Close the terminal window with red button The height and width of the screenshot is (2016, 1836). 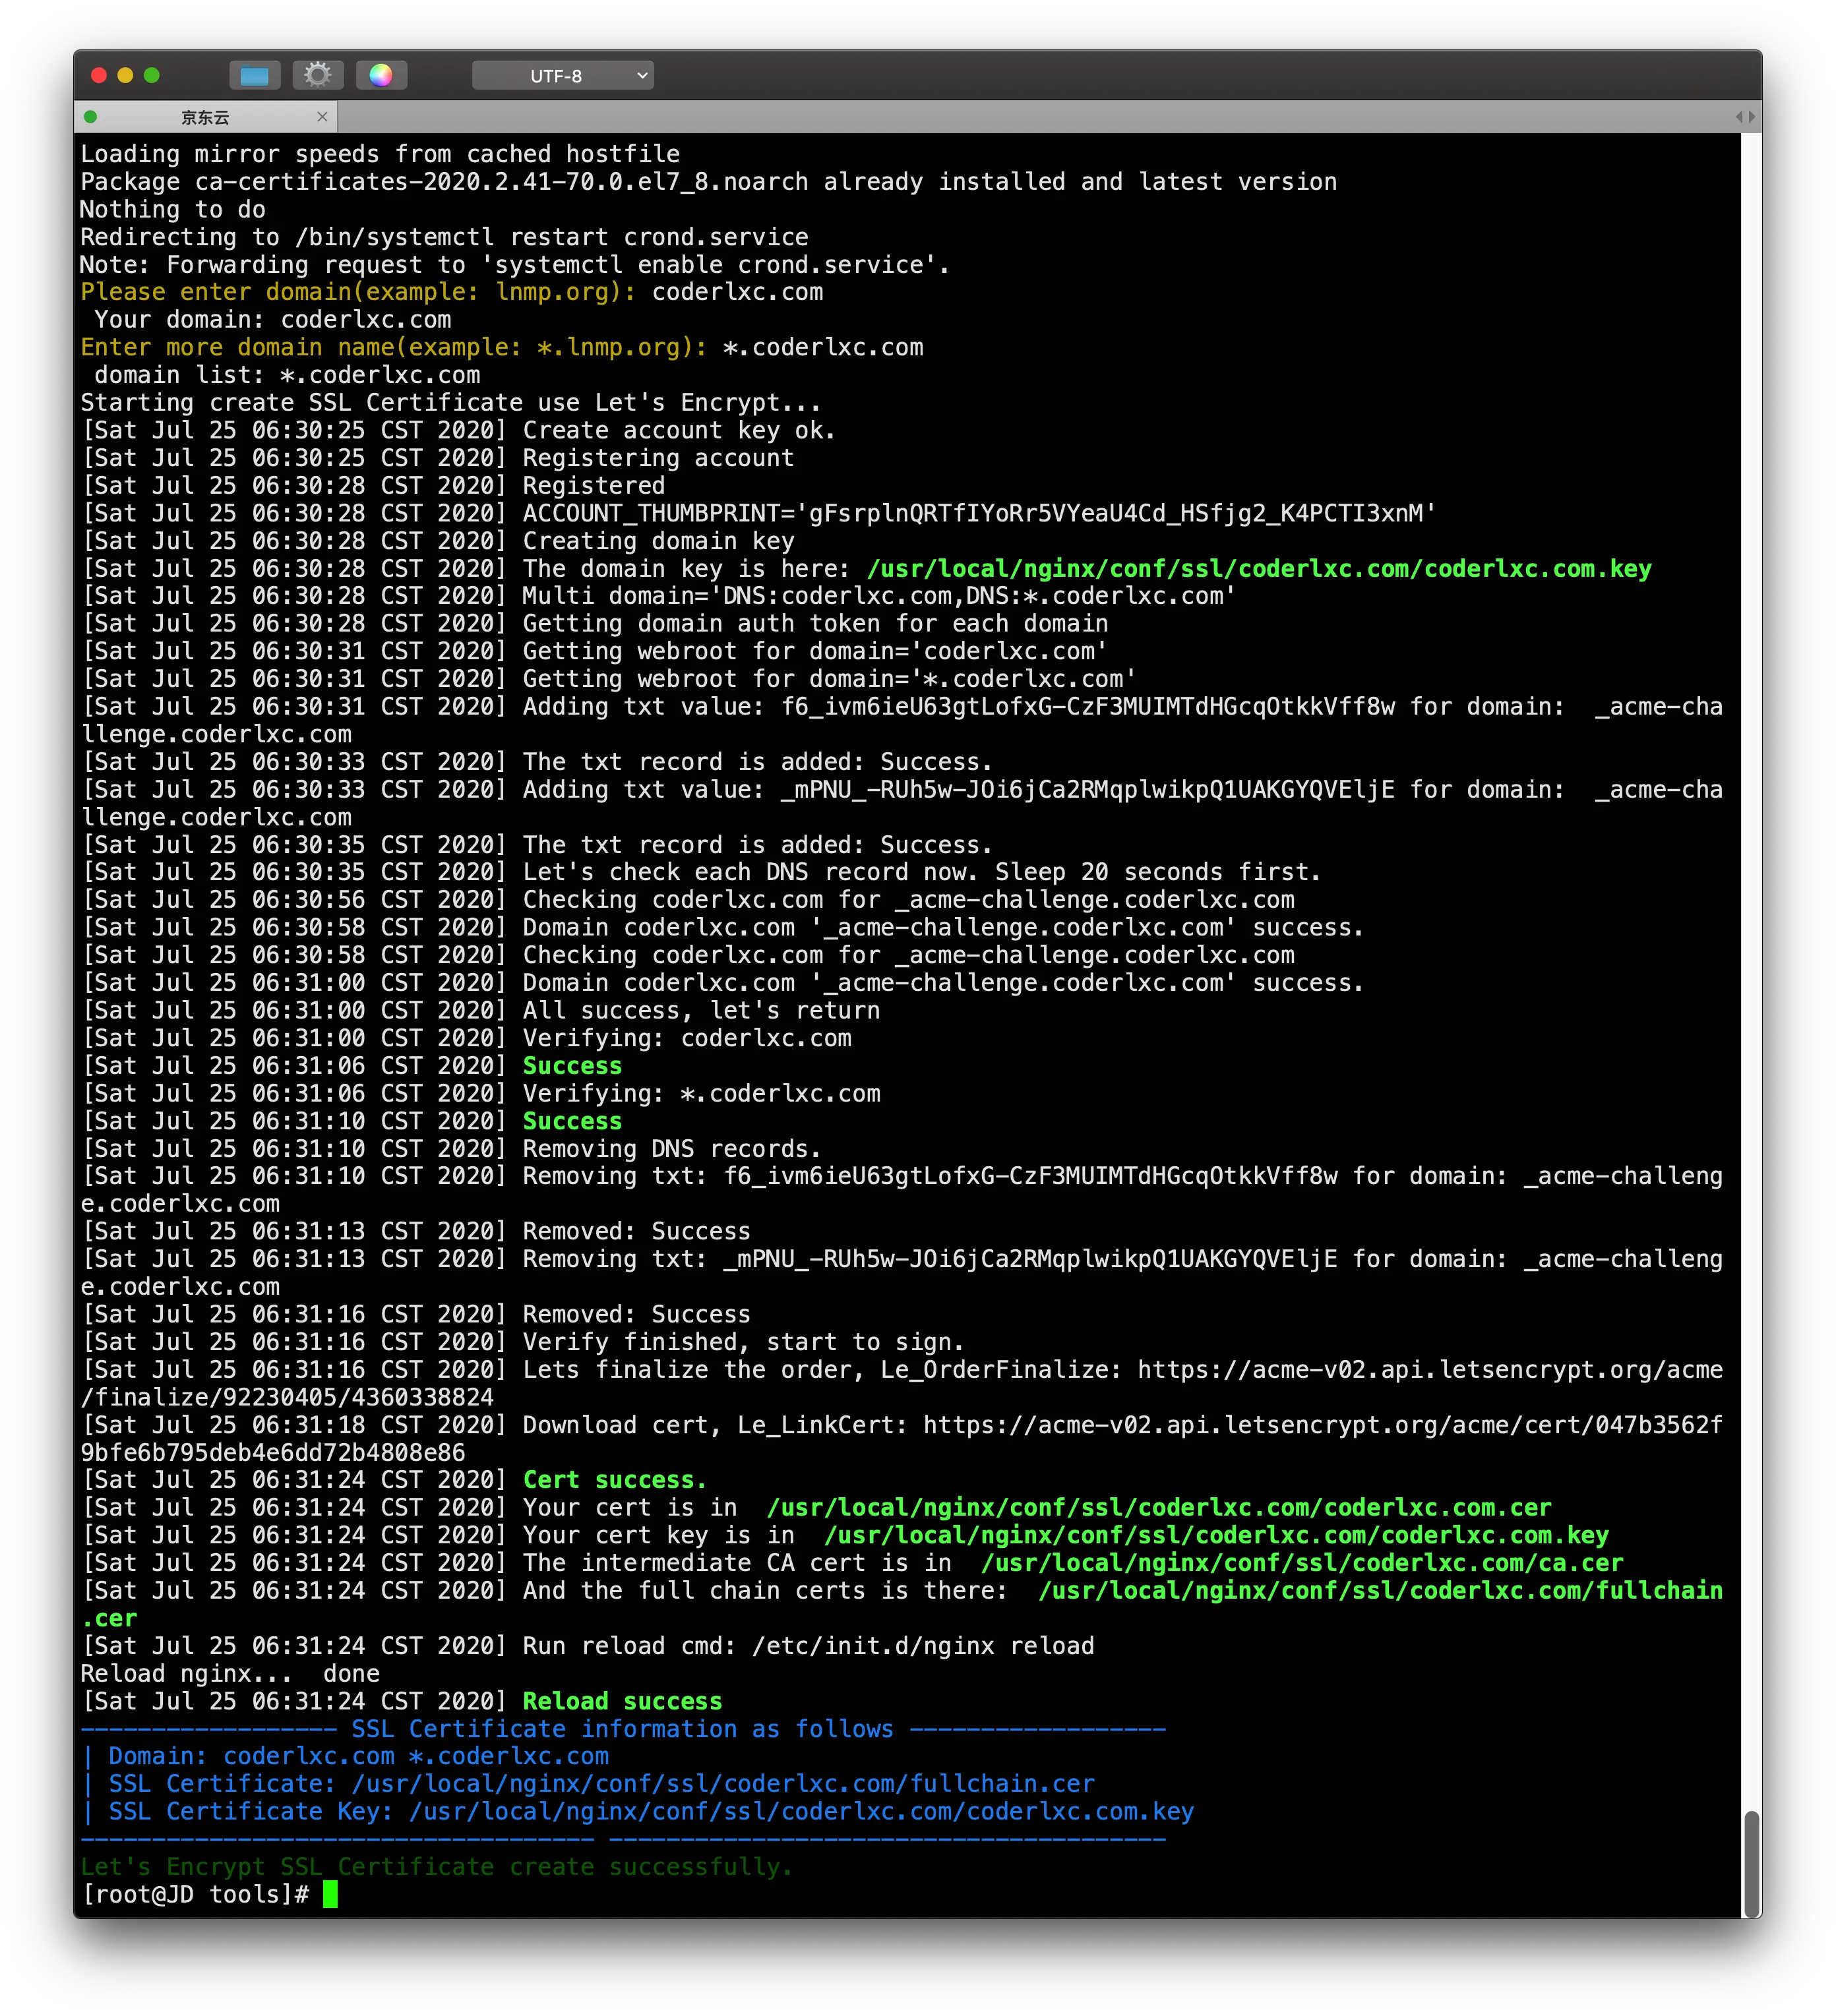click(99, 75)
